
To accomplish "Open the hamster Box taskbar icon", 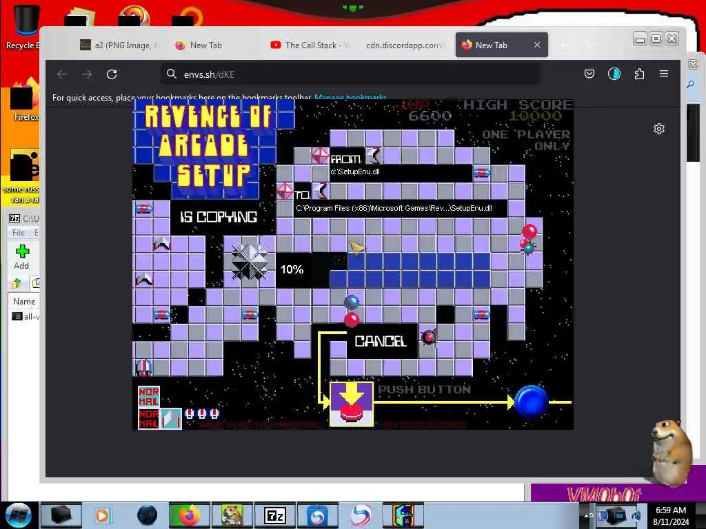I will tap(232, 515).
